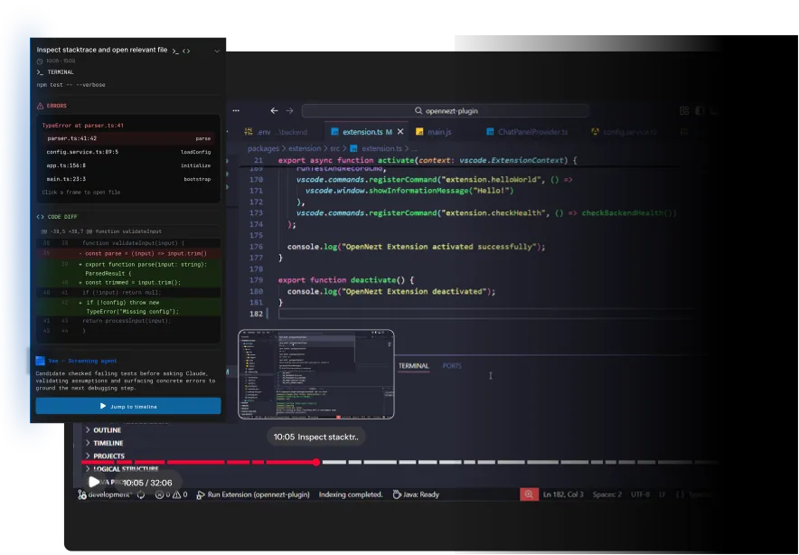Expand the PROJECTS section
Image resolution: width=799 pixels, height=555 pixels.
pyautogui.click(x=105, y=456)
